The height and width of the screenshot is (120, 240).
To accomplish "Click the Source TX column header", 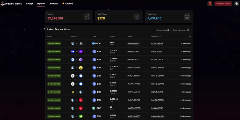I will pyautogui.click(x=131, y=37).
